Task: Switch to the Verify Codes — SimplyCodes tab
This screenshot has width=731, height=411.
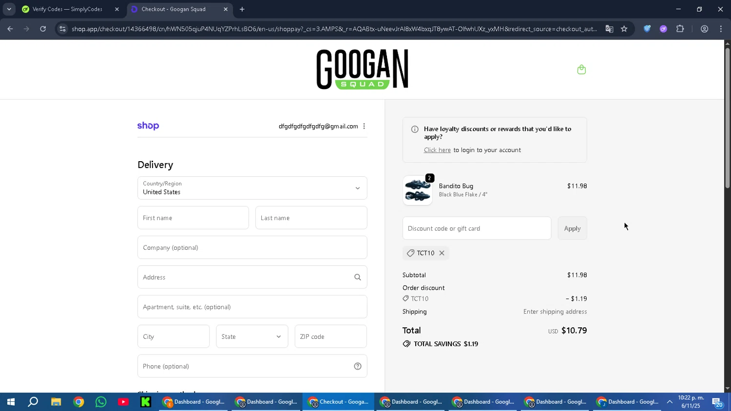Action: coord(67,9)
